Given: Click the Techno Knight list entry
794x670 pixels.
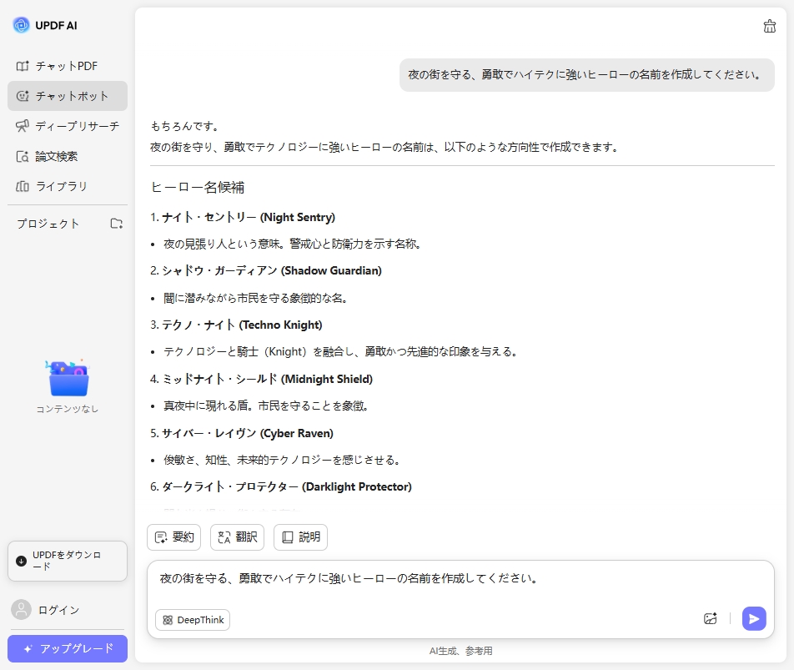Looking at the screenshot, I should coord(236,325).
